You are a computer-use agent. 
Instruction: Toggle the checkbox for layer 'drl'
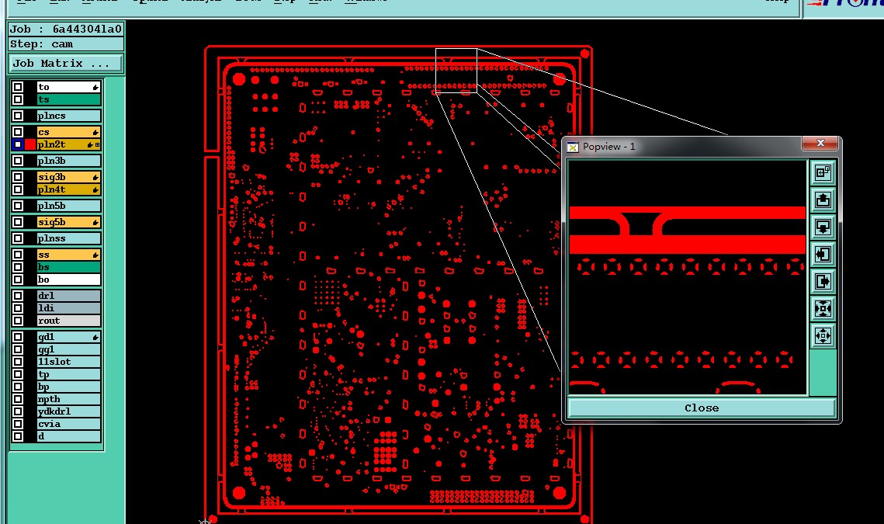pos(18,296)
